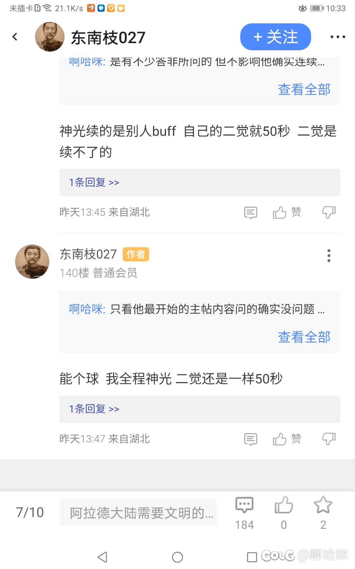Favorite the post with the star icon

coord(323,505)
